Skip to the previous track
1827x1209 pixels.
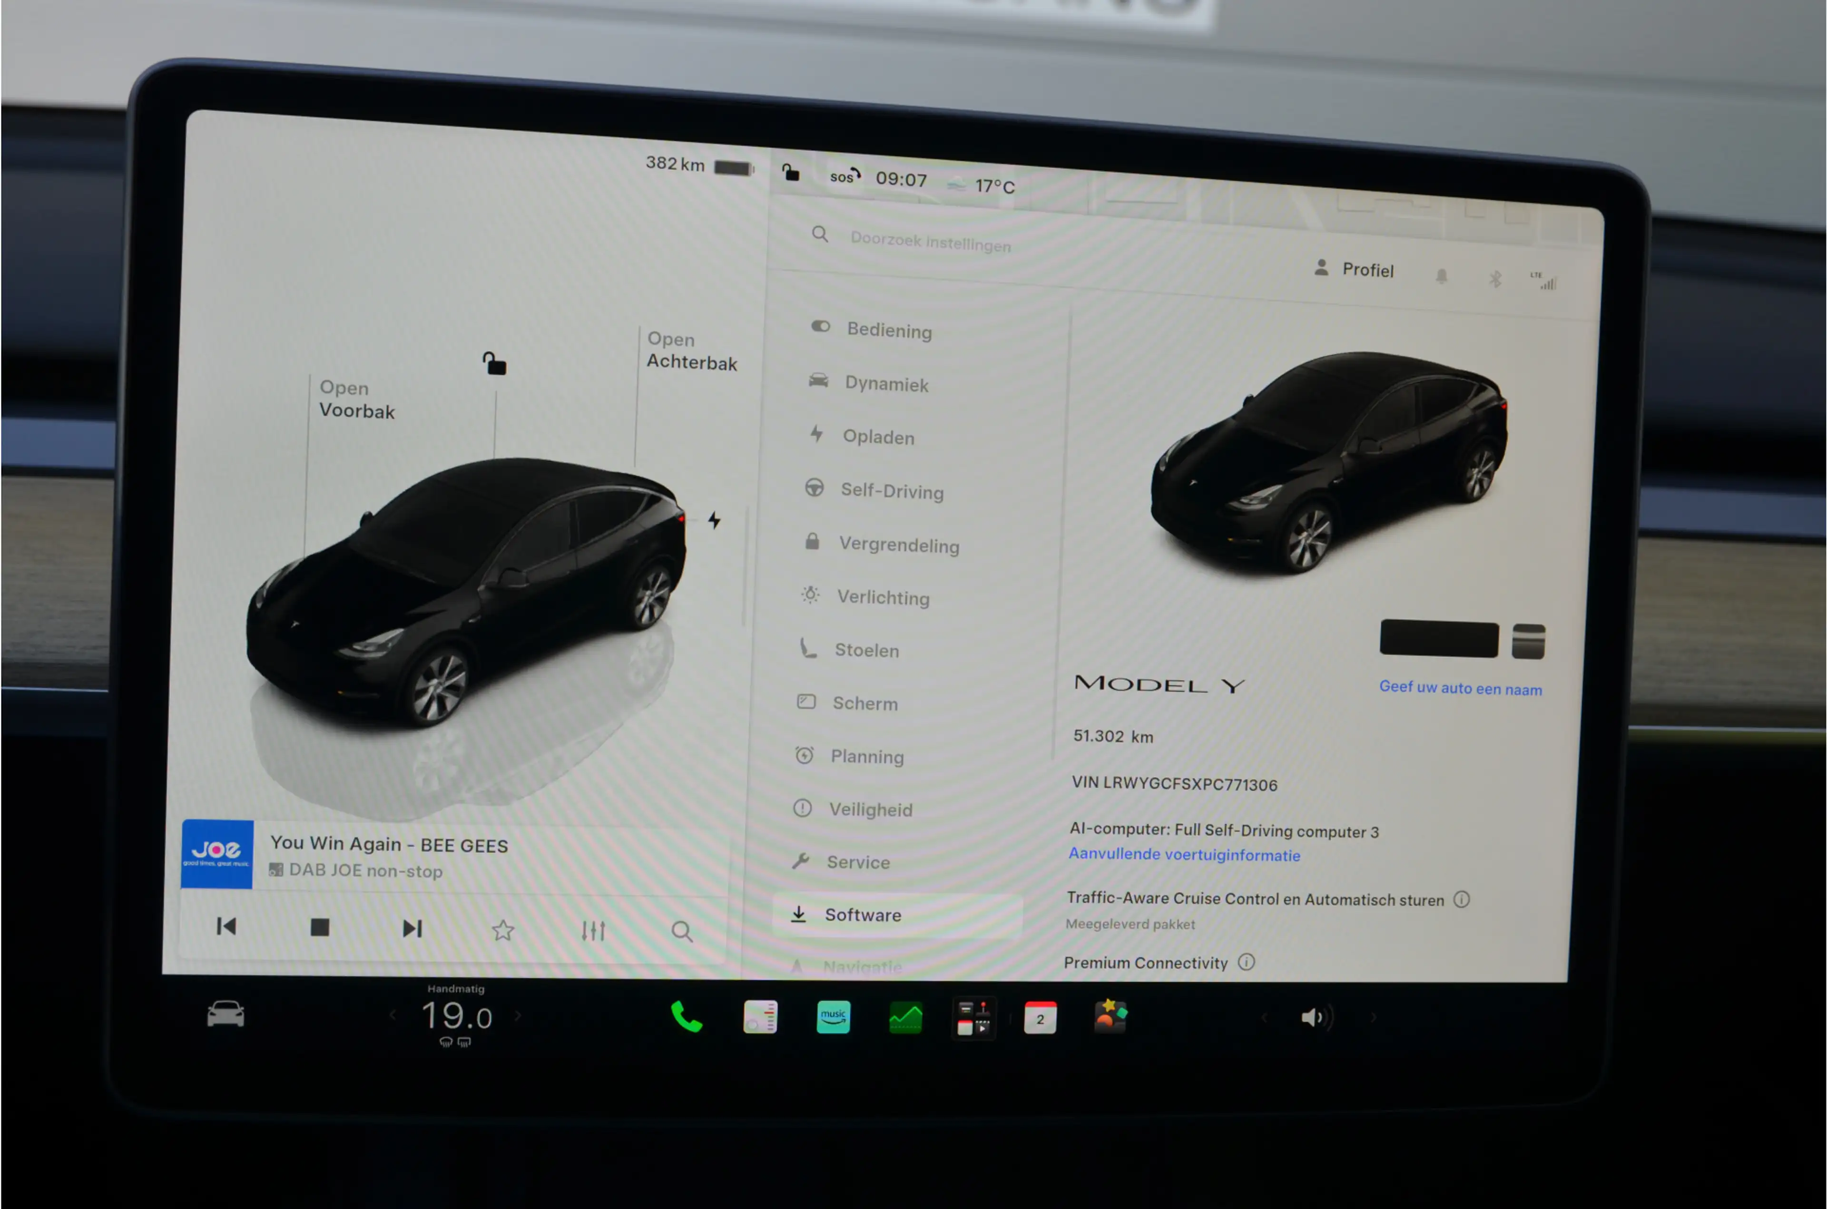pyautogui.click(x=226, y=926)
